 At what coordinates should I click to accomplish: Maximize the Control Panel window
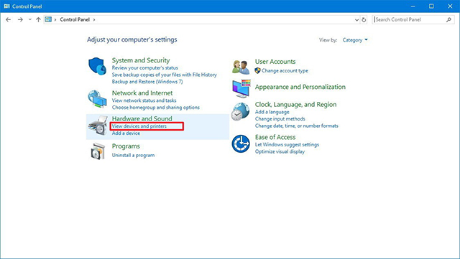click(431, 6)
